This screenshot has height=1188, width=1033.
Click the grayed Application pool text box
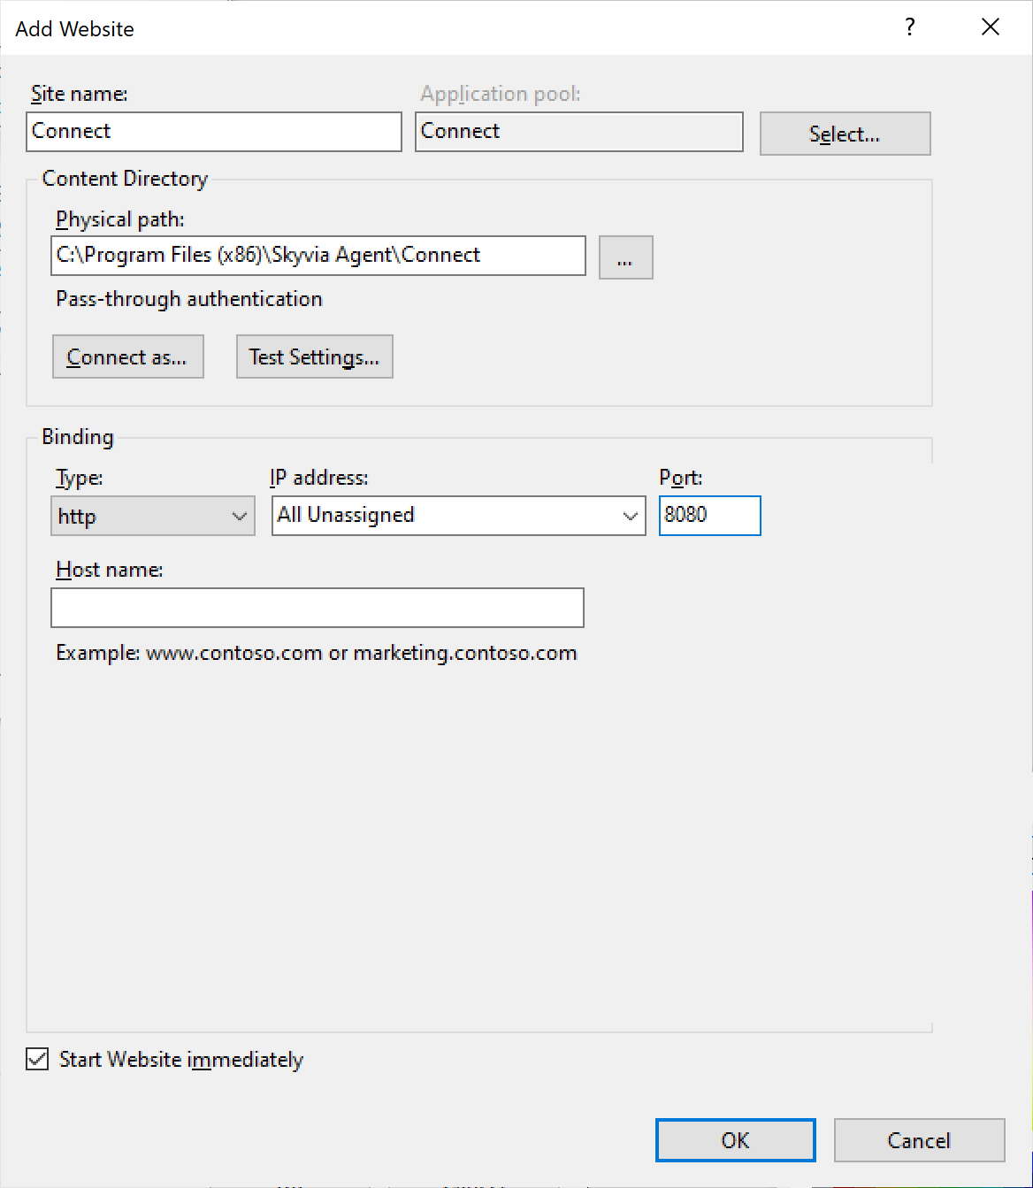coord(578,131)
